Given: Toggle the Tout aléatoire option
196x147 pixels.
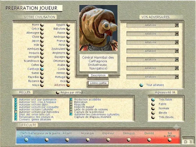Looking at the screenshot, I should 141,85.
